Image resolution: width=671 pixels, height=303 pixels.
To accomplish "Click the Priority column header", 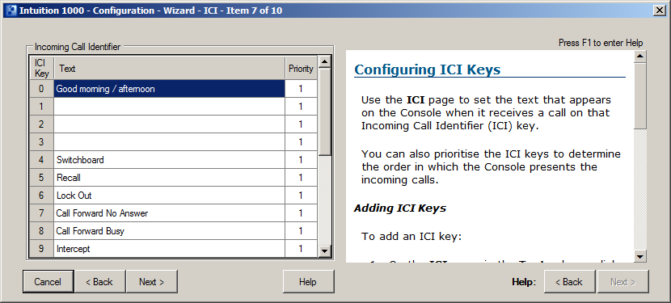I will point(301,69).
